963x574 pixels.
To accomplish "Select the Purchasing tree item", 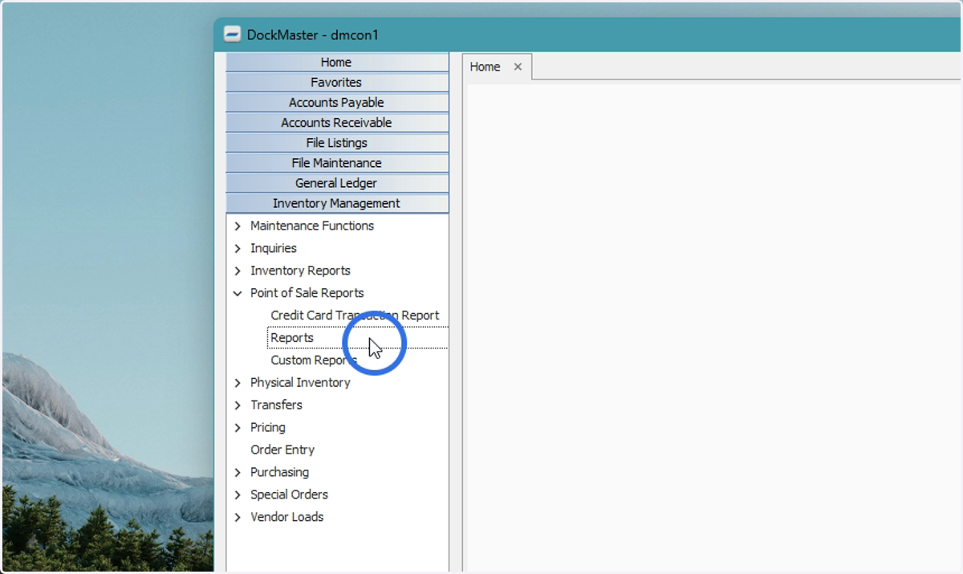I will [x=279, y=472].
